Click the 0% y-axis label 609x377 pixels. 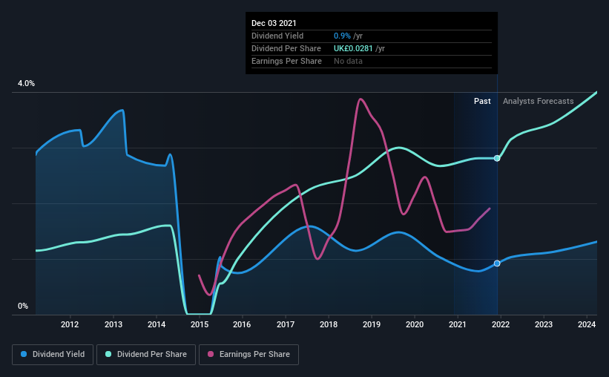tap(23, 306)
